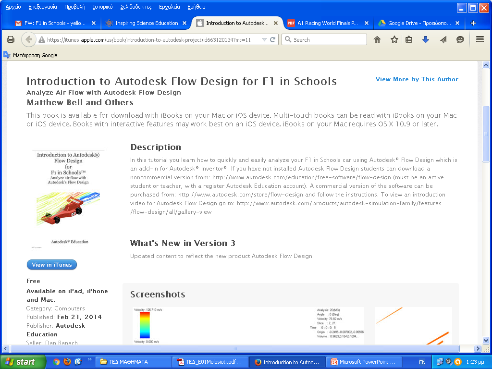492x369 pixels.
Task: Close the A1 Racing World Finals tab
Action: 367,23
